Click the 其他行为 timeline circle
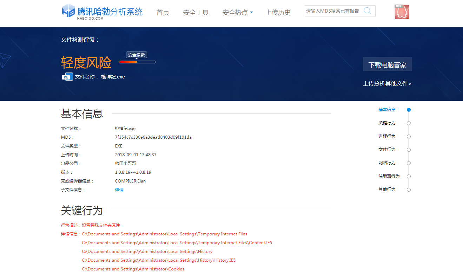463x275 pixels. tap(409, 190)
